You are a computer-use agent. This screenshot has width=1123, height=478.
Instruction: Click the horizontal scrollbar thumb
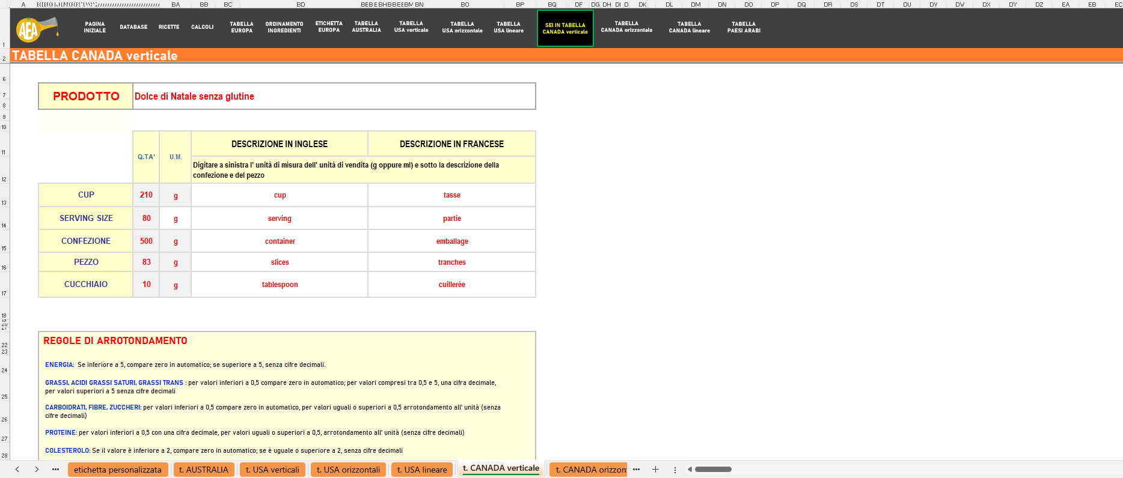tap(713, 470)
